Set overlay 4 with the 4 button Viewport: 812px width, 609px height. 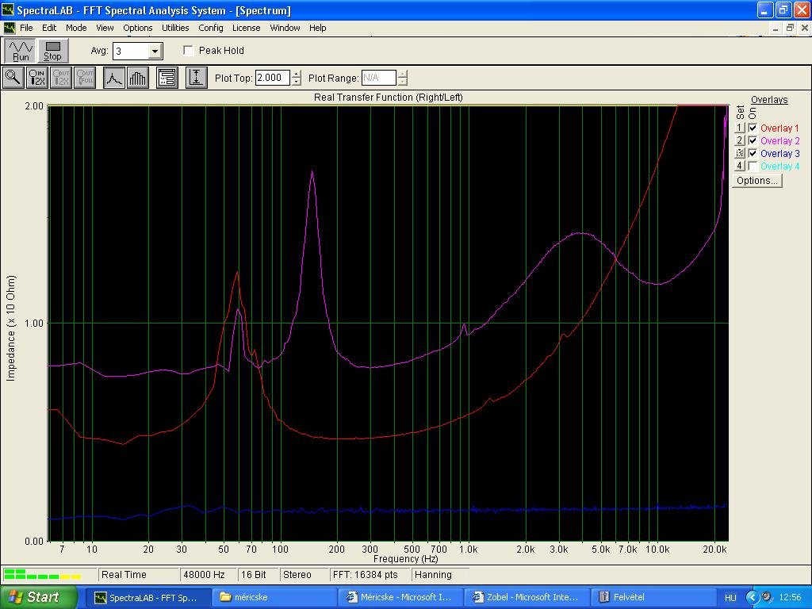click(740, 166)
